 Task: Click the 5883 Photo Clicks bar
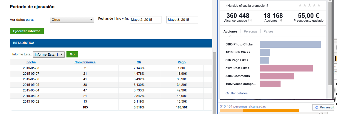point(290,44)
